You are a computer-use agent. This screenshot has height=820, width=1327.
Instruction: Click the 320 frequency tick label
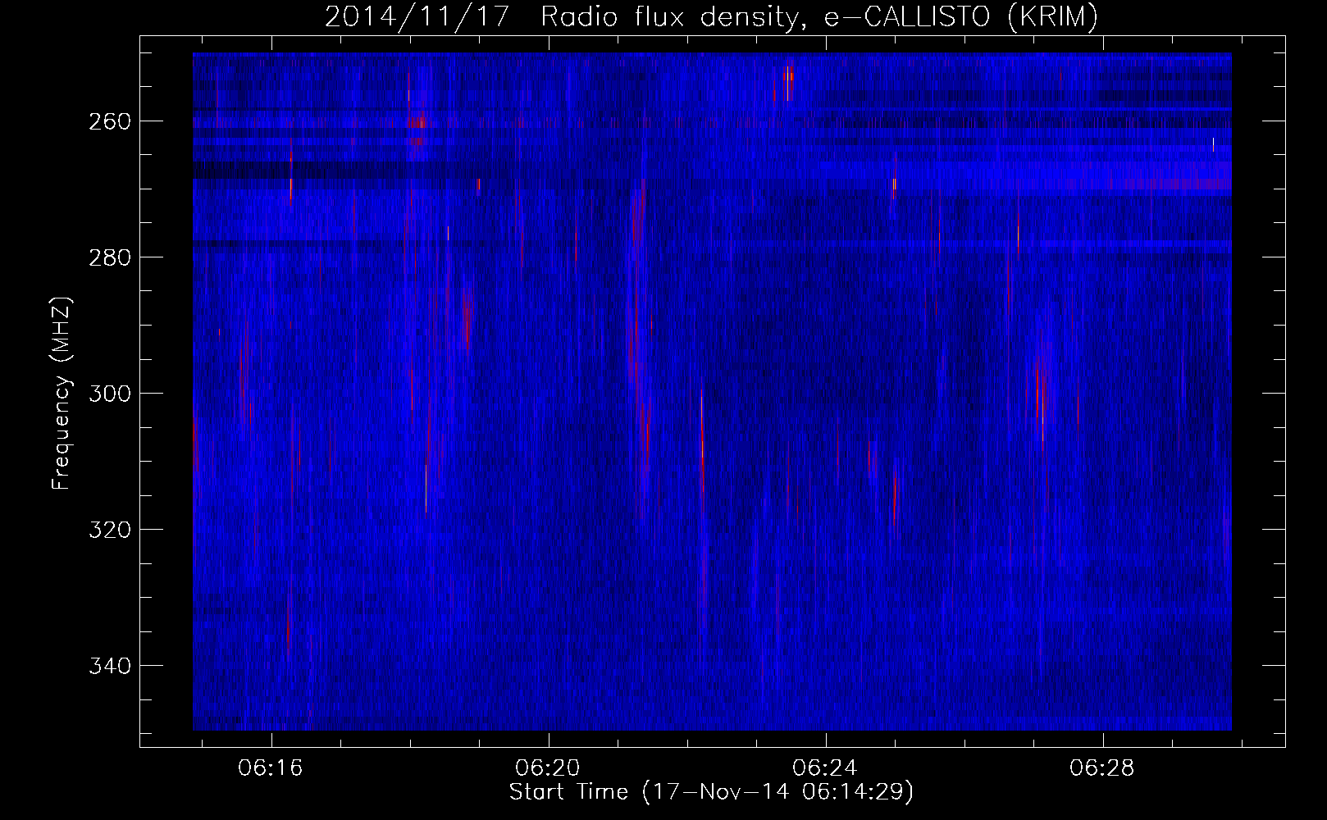(x=110, y=530)
